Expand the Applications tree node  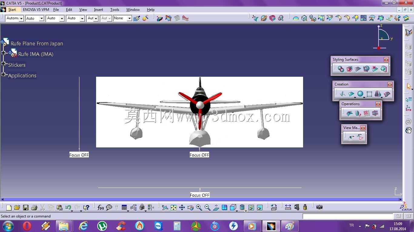click(3, 74)
